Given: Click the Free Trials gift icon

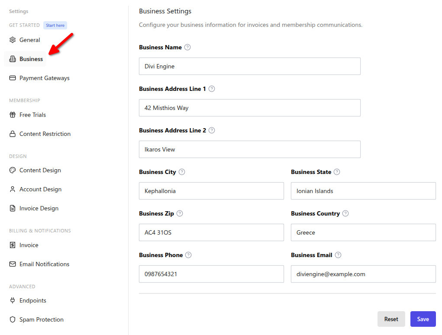Looking at the screenshot, I should click(x=13, y=115).
